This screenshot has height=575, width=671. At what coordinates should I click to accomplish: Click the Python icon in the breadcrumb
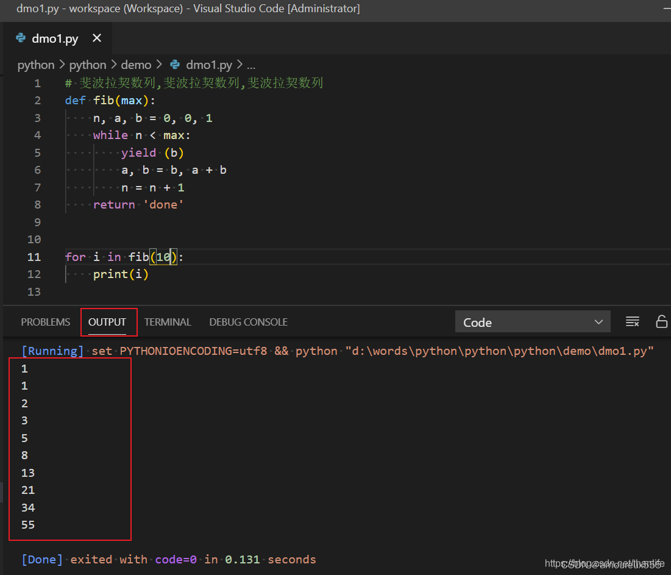(175, 65)
